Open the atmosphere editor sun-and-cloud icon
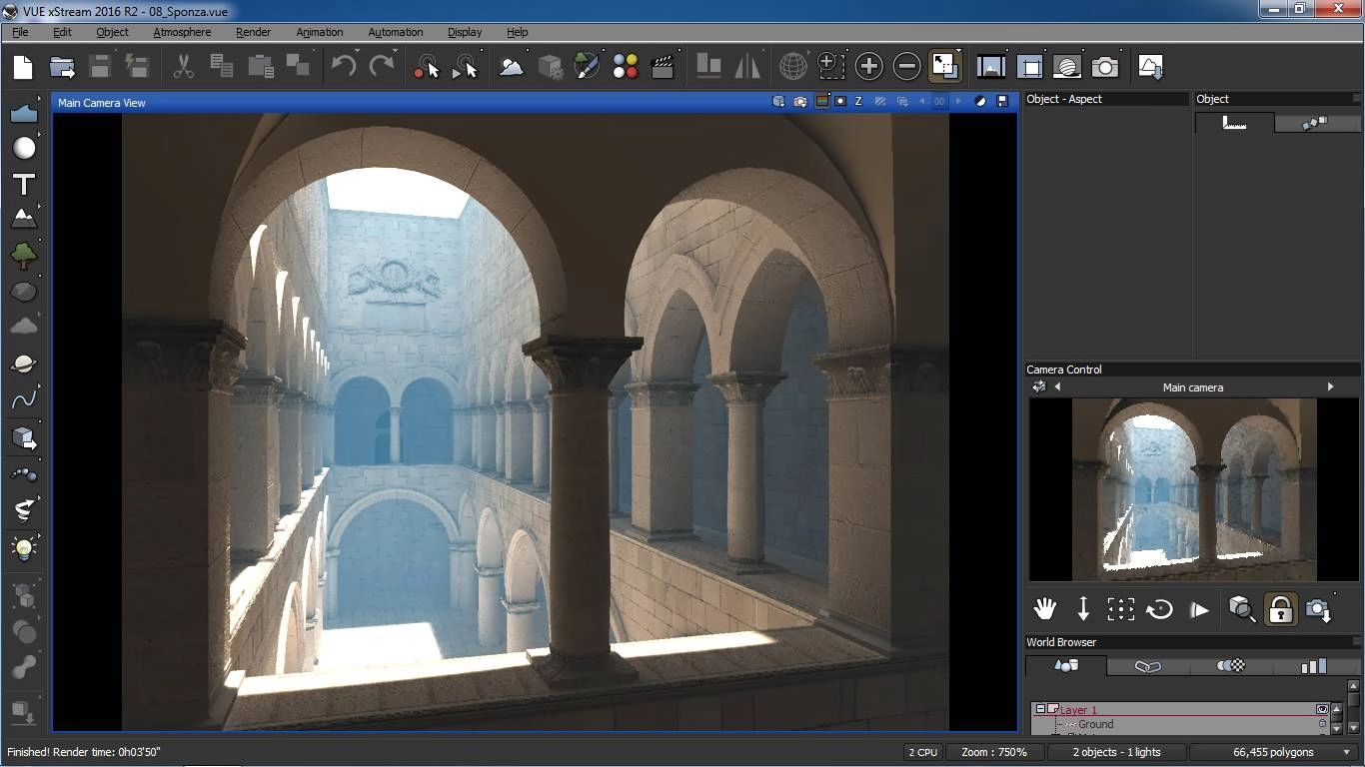This screenshot has height=767, width=1365. point(512,67)
